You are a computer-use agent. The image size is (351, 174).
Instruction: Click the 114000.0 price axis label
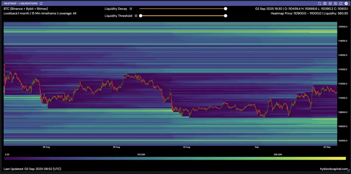pos(343,69)
